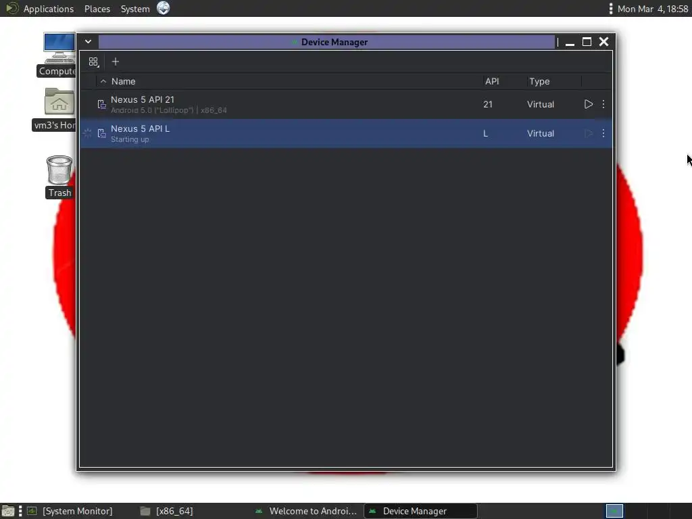692x519 pixels.
Task: Click the loading spinner on Nexus 5 API L
Action: click(x=87, y=133)
